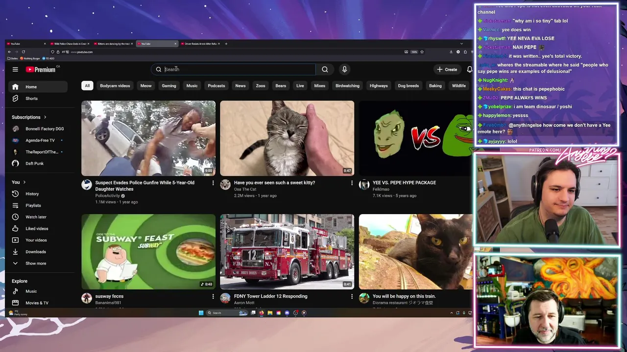Switch to Kittens are dancing browser tab
The width and height of the screenshot is (627, 352).
113,44
